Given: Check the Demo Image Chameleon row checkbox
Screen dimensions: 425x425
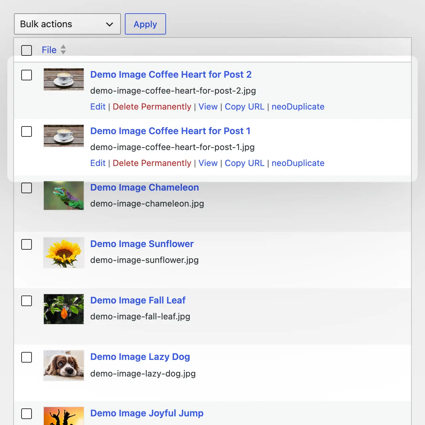Looking at the screenshot, I should coord(27,188).
